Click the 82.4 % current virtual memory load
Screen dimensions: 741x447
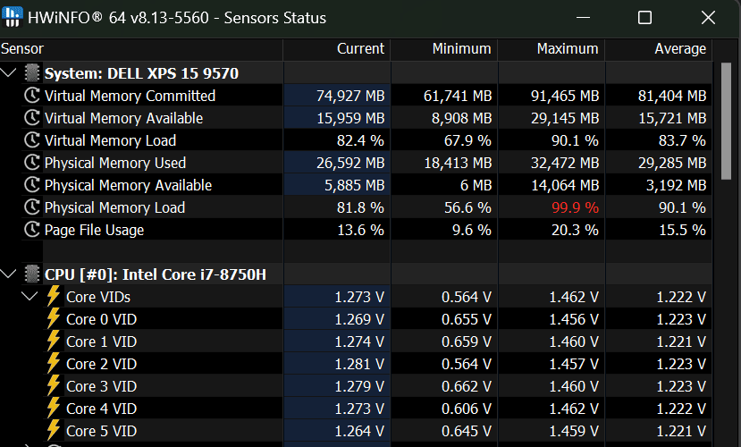360,140
